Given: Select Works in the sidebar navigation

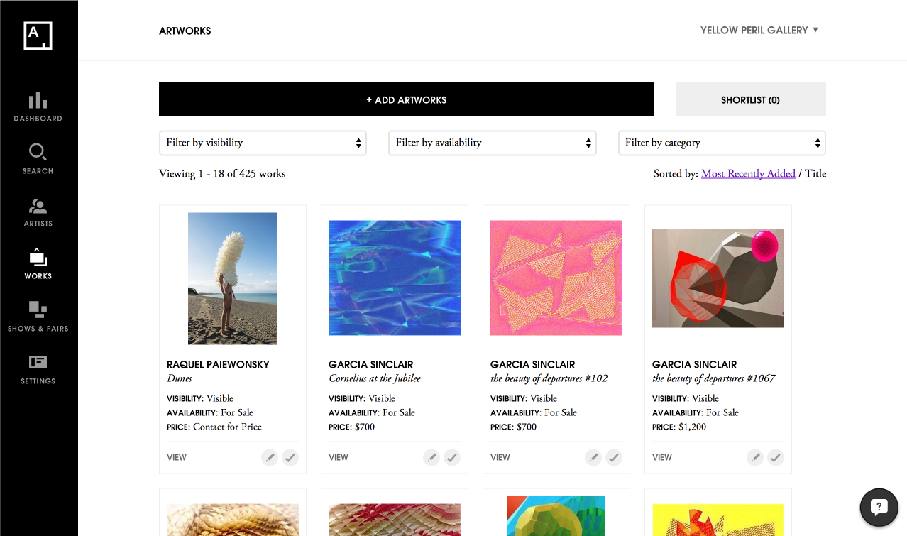Looking at the screenshot, I should click(x=38, y=264).
